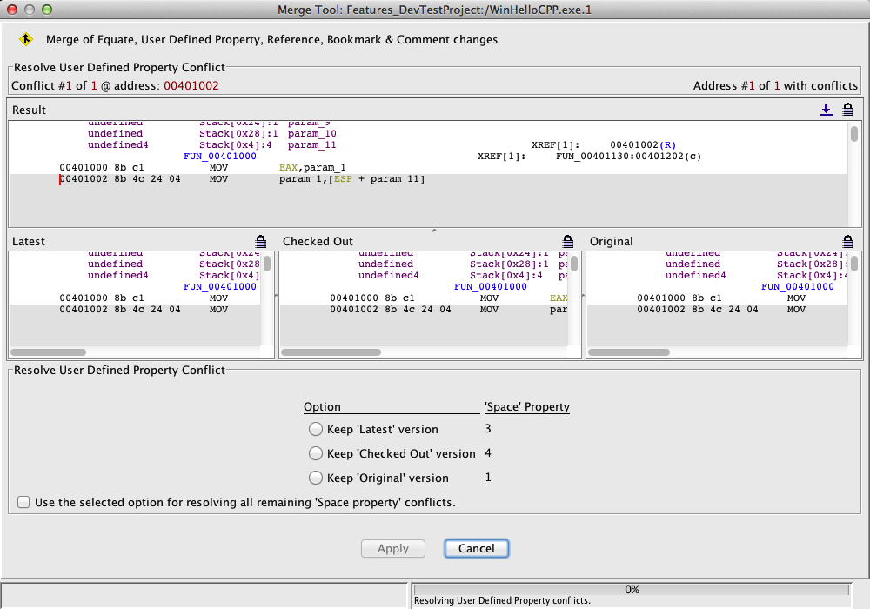Click the 0% progress bar
Viewport: 870px width, 609px height.
pyautogui.click(x=632, y=589)
